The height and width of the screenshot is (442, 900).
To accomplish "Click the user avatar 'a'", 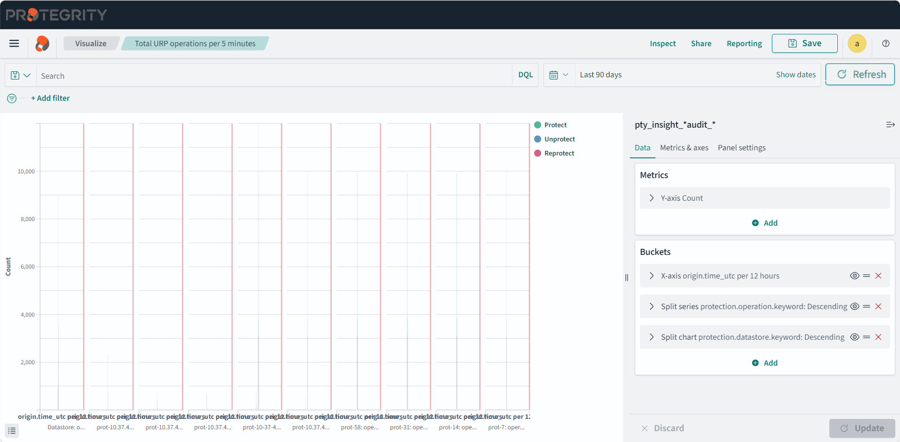I will tap(857, 43).
